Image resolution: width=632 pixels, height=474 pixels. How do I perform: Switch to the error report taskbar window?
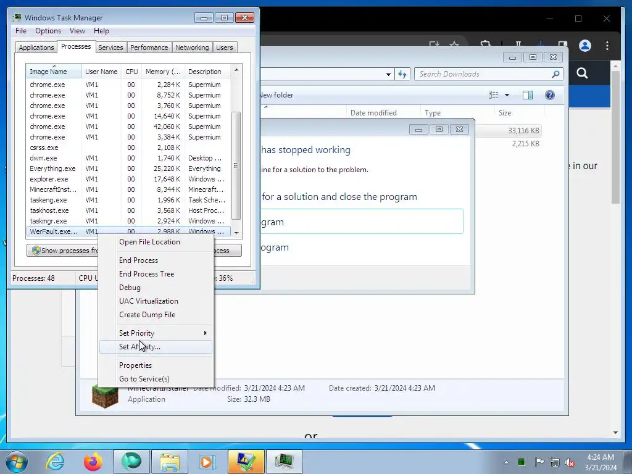(246, 462)
